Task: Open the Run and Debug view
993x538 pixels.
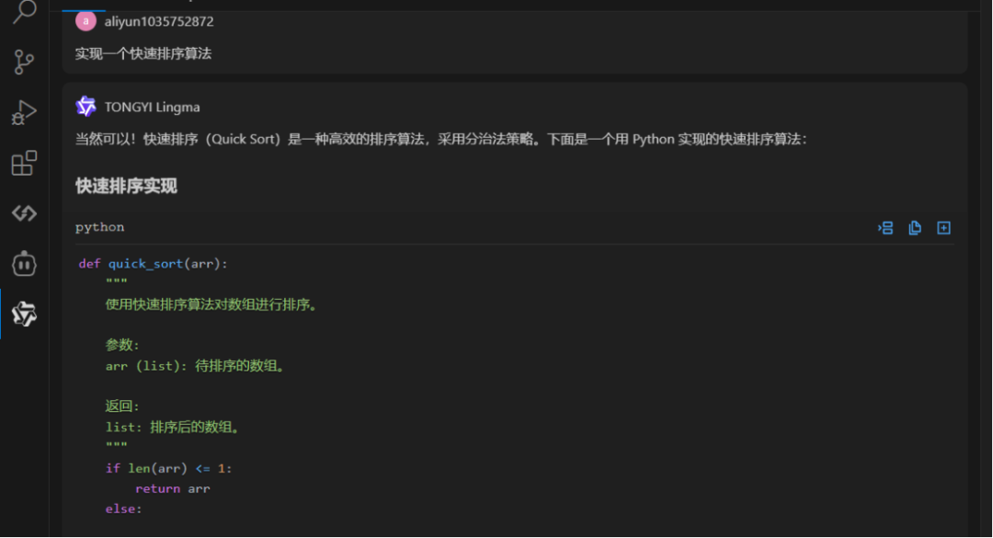Action: click(x=24, y=113)
